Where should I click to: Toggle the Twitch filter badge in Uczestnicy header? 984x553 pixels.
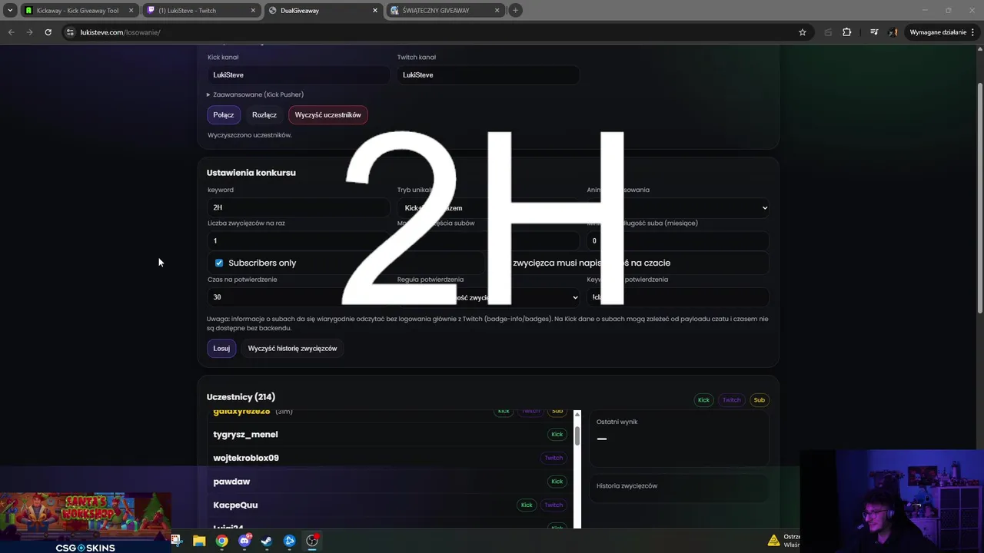point(732,399)
